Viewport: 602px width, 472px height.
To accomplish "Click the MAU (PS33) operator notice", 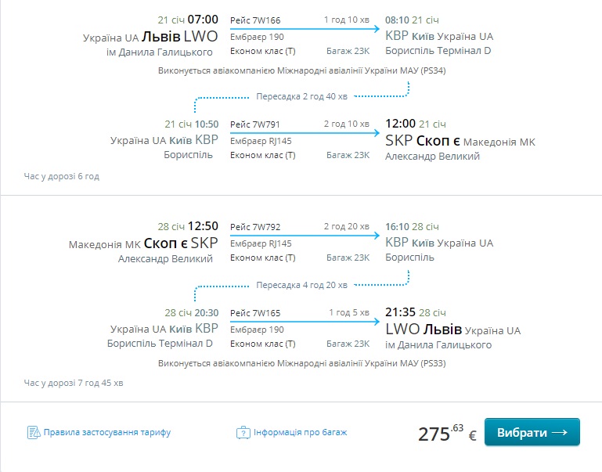I will tap(301, 363).
